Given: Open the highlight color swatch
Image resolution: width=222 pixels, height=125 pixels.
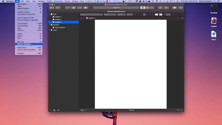Looking at the screenshot, I should click(161, 15).
